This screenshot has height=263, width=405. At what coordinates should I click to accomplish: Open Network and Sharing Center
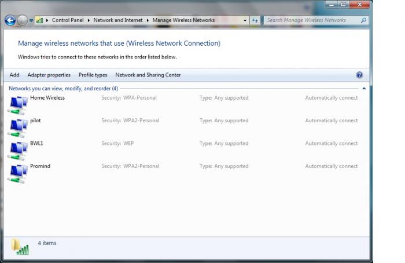click(148, 75)
